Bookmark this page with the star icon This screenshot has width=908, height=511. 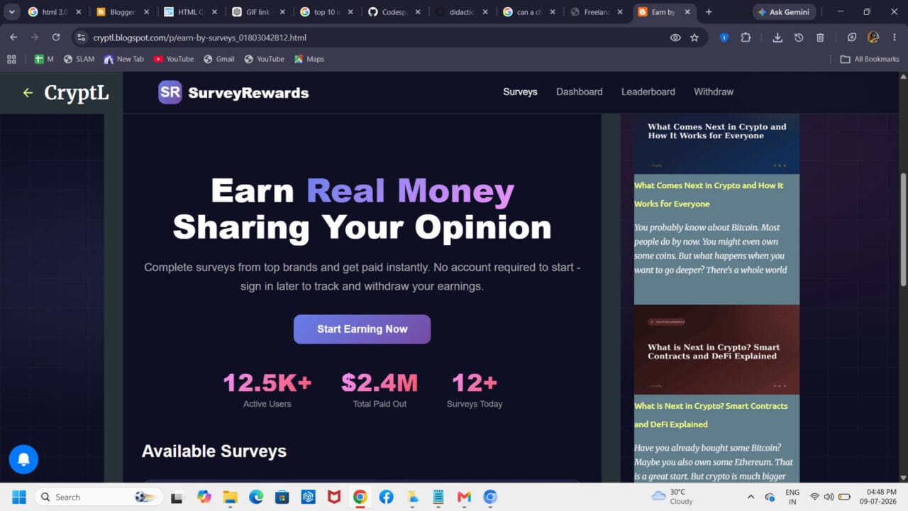point(694,38)
